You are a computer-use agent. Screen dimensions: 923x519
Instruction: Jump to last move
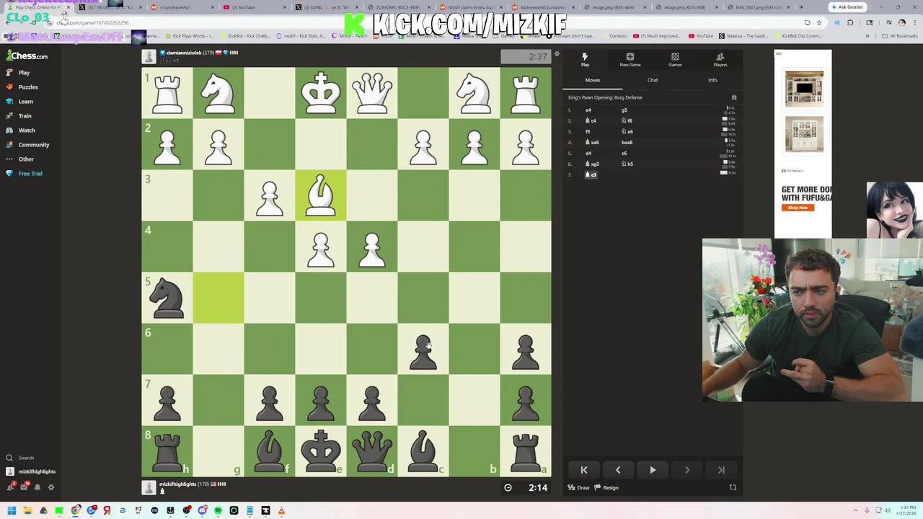(721, 470)
